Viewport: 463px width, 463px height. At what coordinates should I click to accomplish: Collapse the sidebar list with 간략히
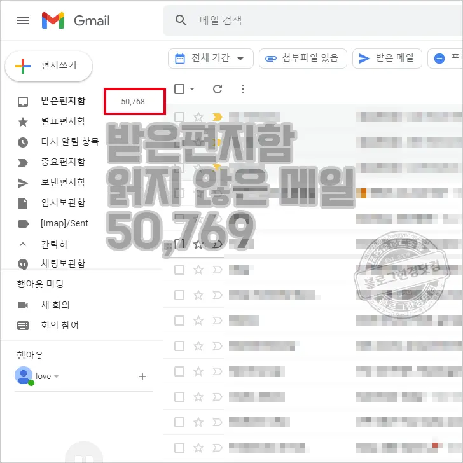[x=53, y=244]
